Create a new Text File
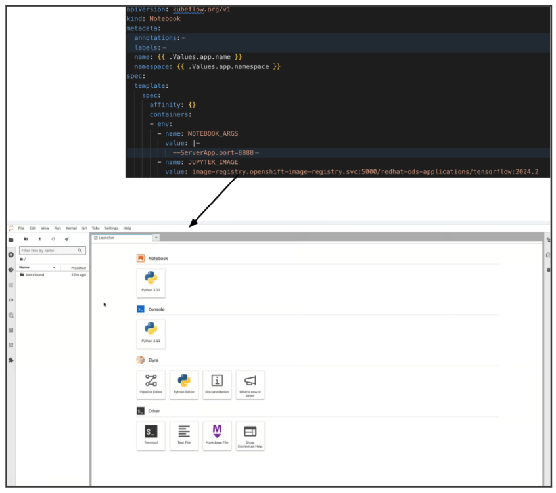Image resolution: width=556 pixels, height=493 pixels. pos(184,435)
